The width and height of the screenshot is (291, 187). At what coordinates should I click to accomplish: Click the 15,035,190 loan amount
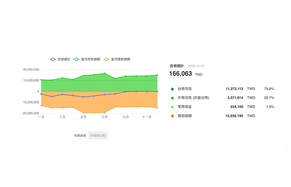click(234, 116)
